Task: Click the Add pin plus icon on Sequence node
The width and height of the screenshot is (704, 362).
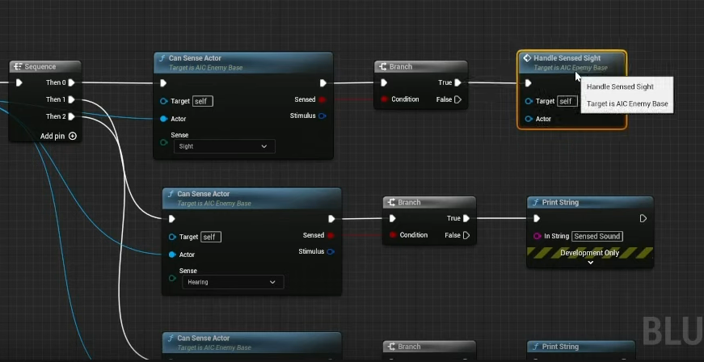Action: (x=73, y=136)
